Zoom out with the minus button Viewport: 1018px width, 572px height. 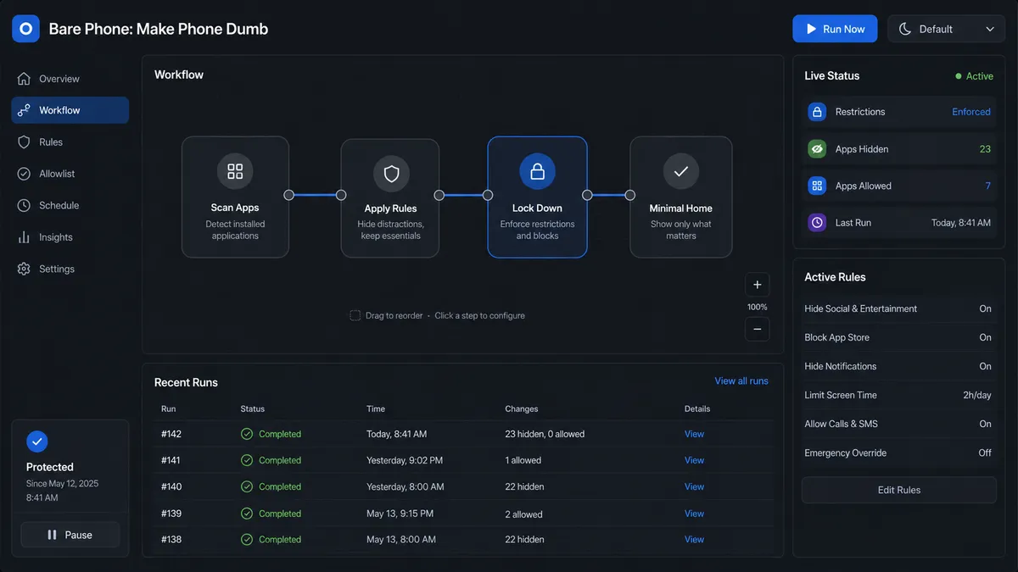(758, 329)
